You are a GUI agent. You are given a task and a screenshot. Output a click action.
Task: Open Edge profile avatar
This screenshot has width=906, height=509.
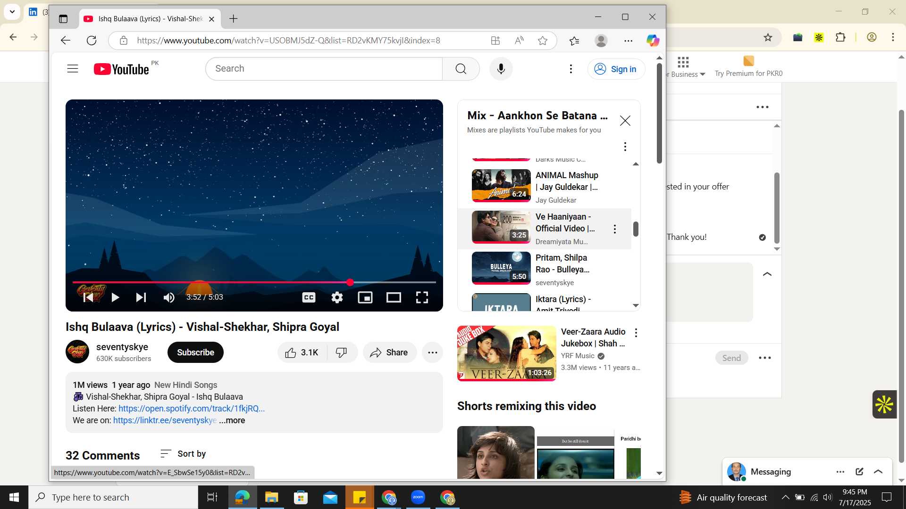coord(601,41)
